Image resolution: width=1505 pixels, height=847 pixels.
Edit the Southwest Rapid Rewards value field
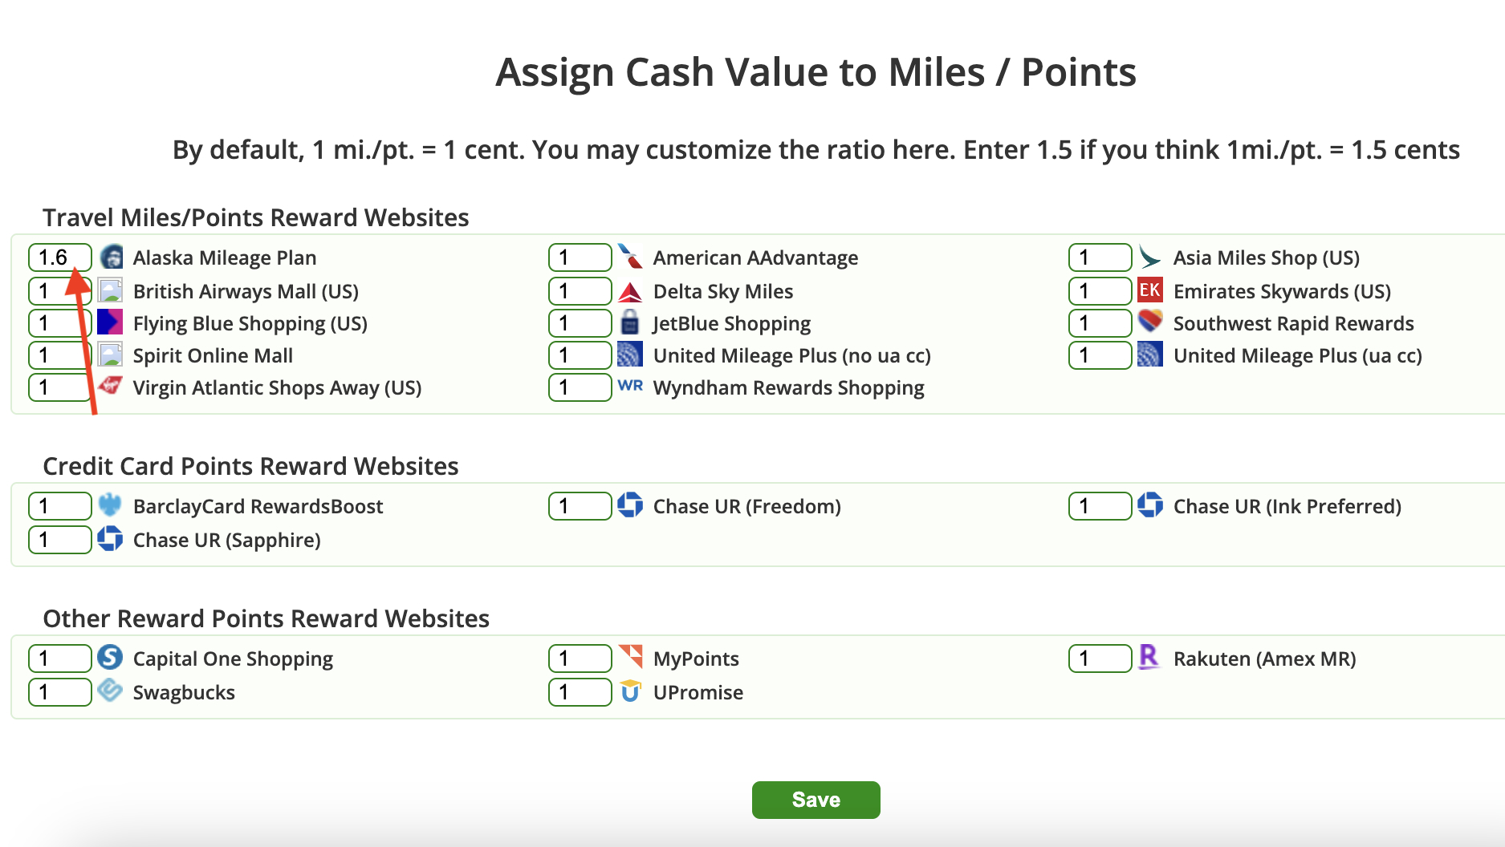(1100, 323)
